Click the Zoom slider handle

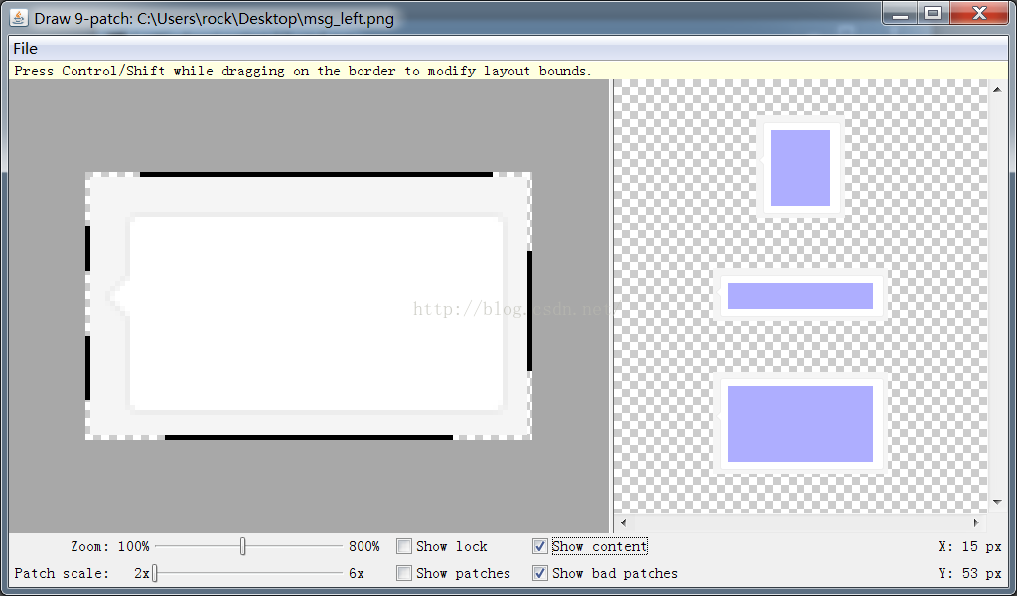(x=242, y=546)
